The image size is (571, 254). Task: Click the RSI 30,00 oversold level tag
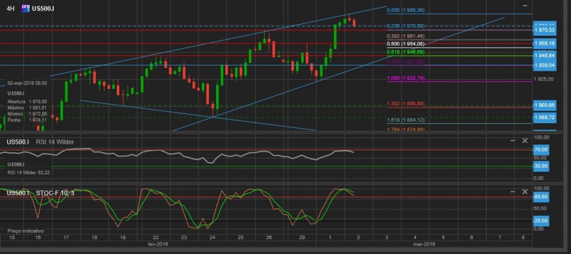[541, 166]
